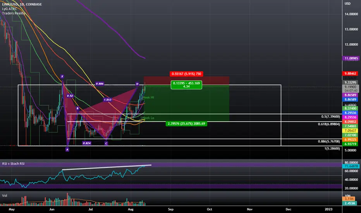Click the Aug label on time axis
The image size is (361, 213).
(x=131, y=209)
